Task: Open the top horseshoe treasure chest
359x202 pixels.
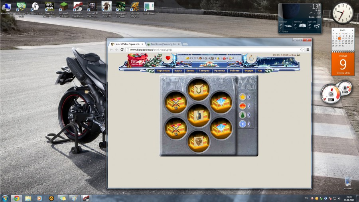Action: pos(198,89)
